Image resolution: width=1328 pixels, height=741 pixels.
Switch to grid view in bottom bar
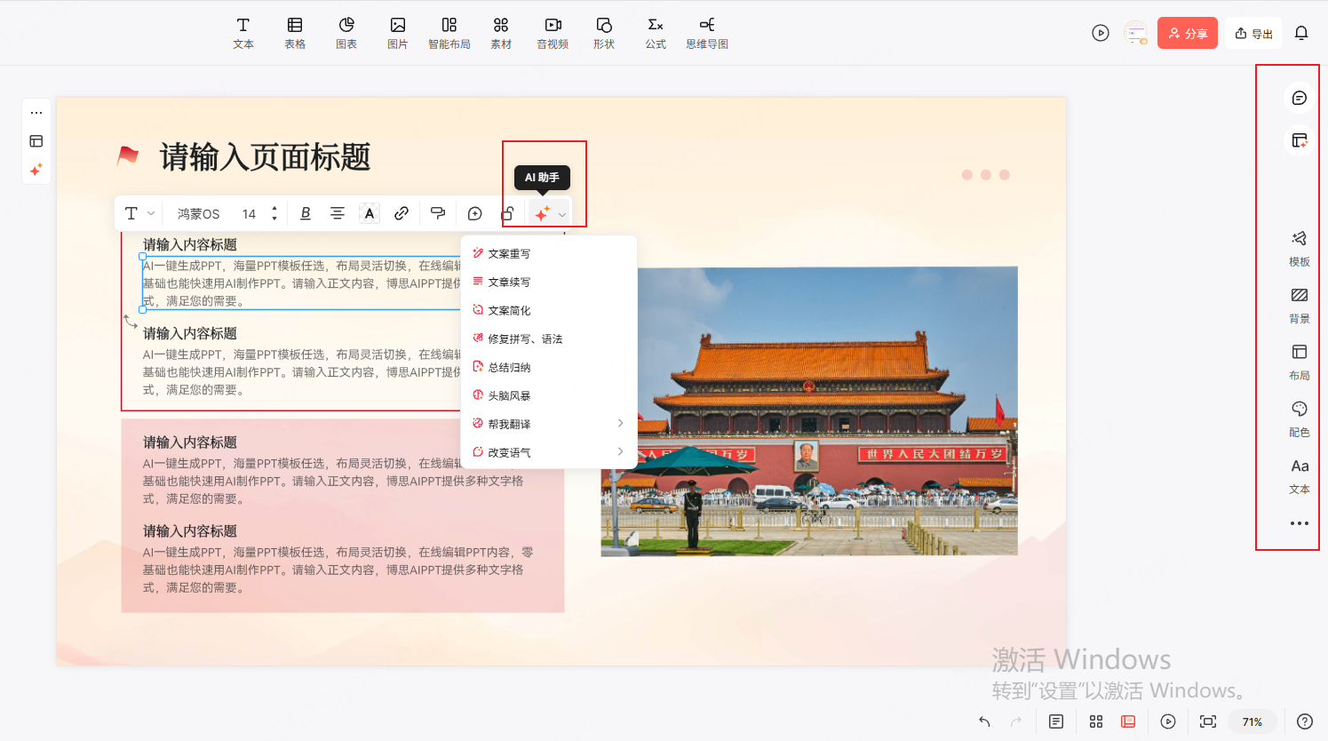tap(1096, 721)
